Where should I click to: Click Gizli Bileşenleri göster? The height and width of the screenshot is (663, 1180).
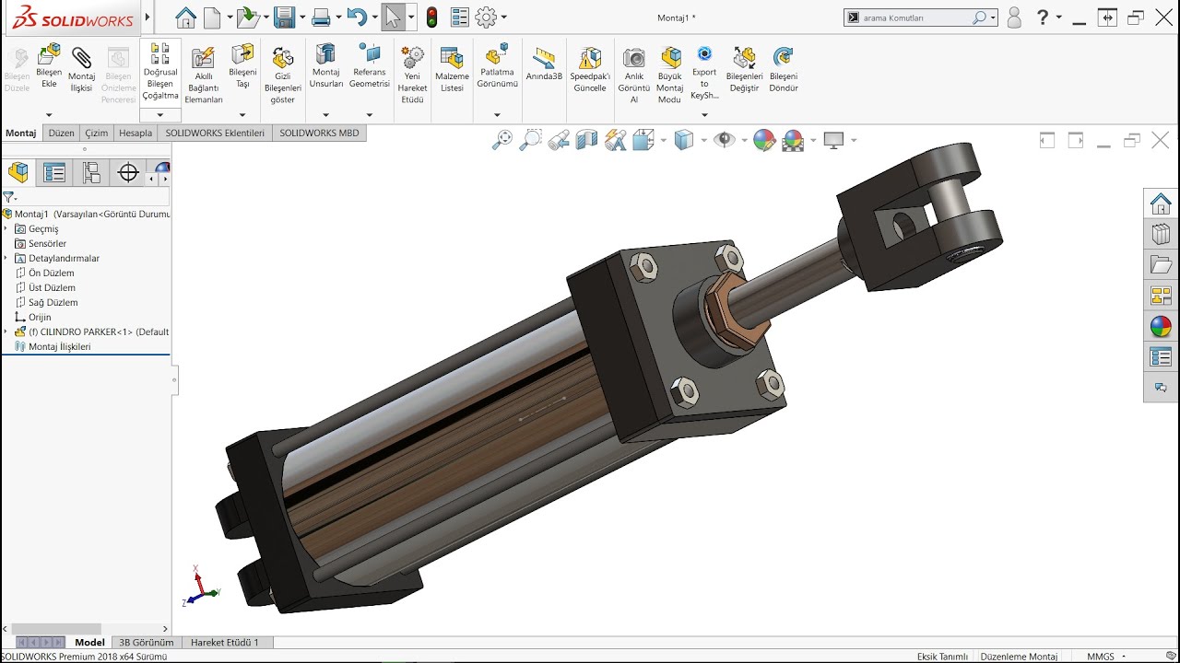(x=283, y=76)
